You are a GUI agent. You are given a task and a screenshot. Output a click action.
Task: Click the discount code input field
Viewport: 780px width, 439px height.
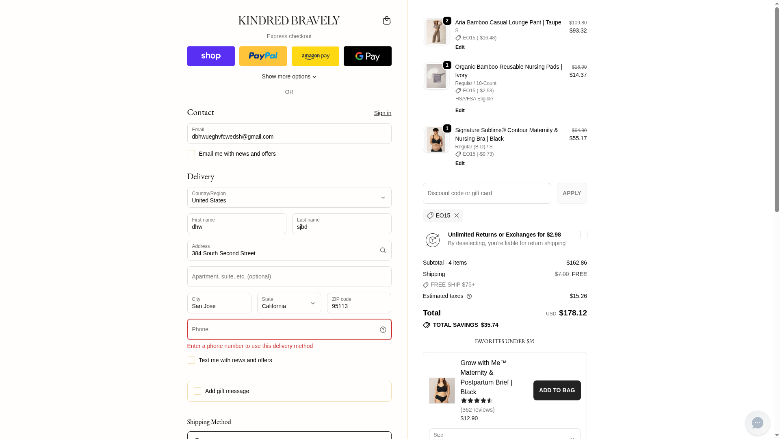point(487,193)
